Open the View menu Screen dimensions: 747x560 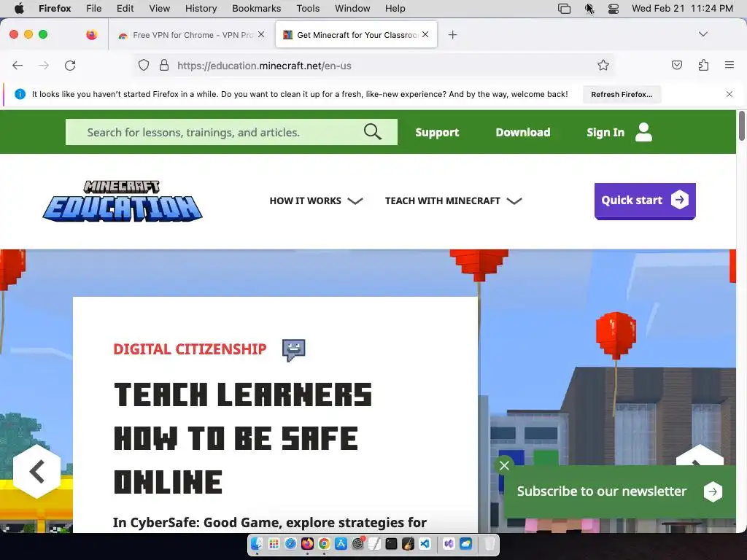click(x=159, y=9)
